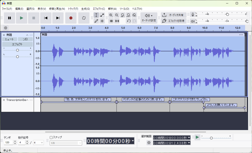This screenshot has height=153, width=252.
Task: Fit project to width zoom icon
Action: coord(129,15)
